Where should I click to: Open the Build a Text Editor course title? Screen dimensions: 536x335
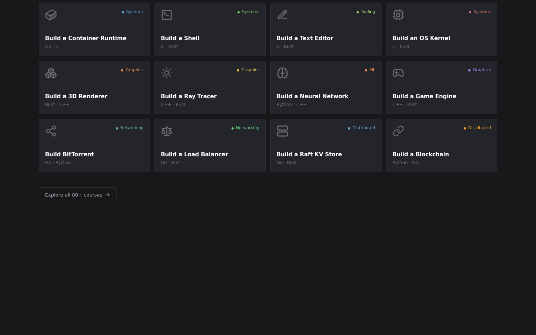pos(305,38)
